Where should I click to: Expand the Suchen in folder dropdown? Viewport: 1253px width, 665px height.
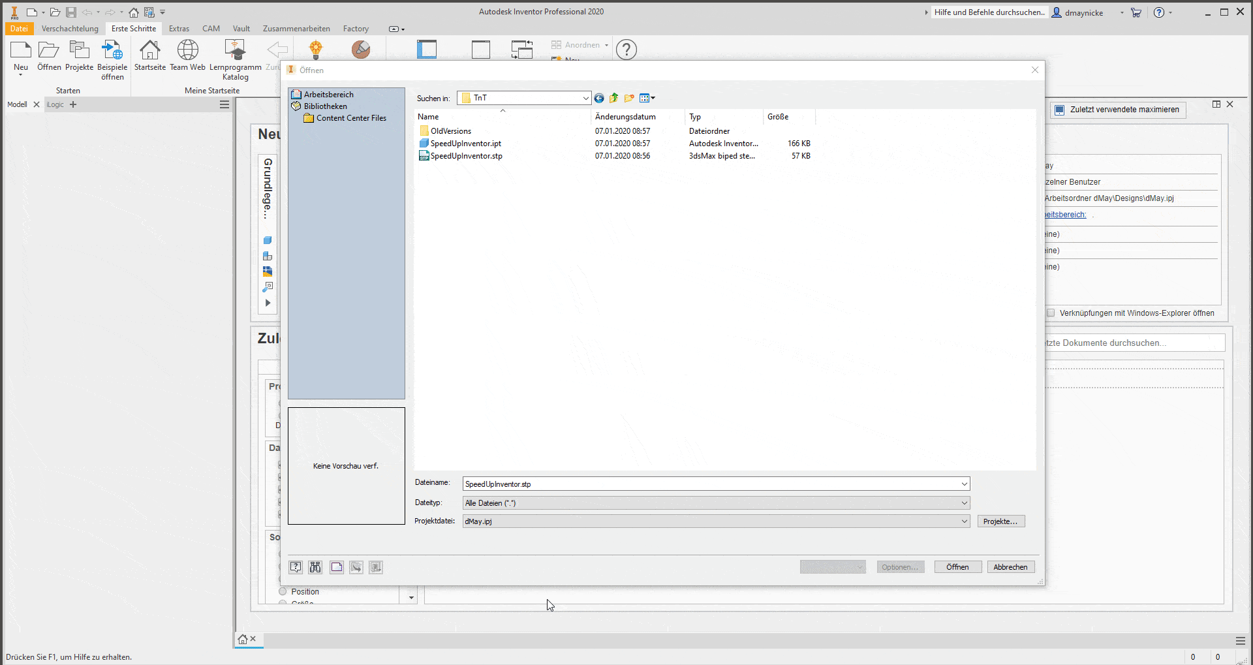[x=585, y=99]
